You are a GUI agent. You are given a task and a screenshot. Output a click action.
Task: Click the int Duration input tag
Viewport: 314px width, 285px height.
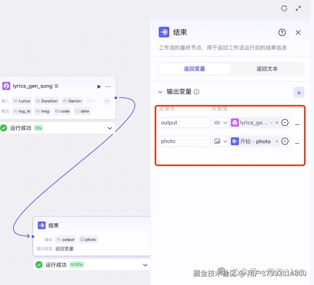tap(47, 101)
